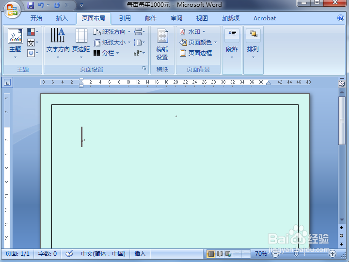Save the document from the quick access toolbar
The height and width of the screenshot is (262, 349).
coord(31,5)
